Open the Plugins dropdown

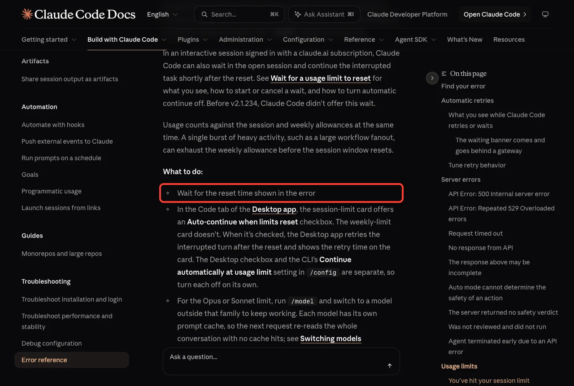click(x=193, y=39)
